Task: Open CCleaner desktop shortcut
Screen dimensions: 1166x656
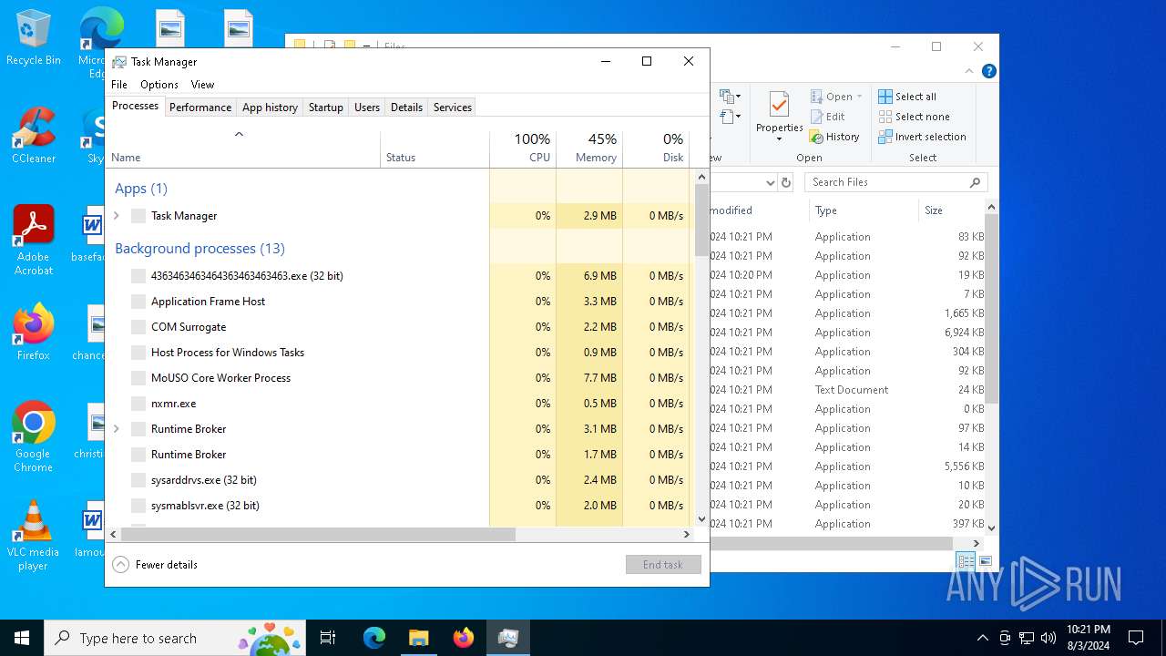Action: tap(33, 136)
